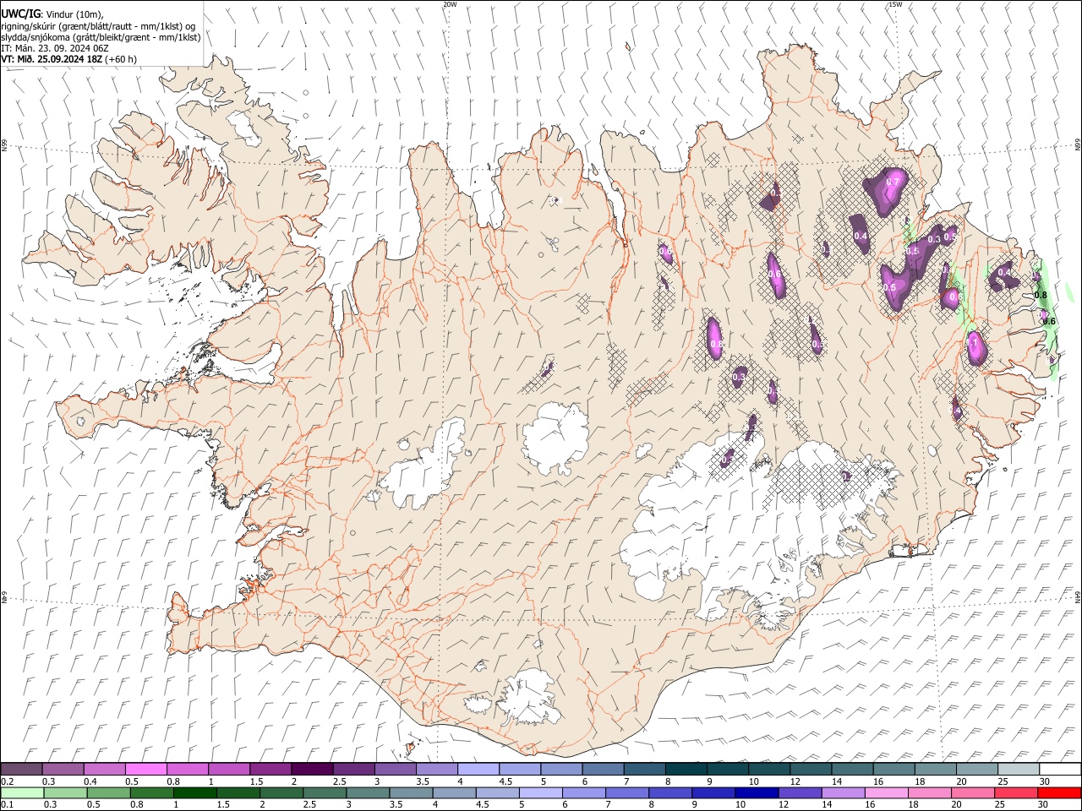The image size is (1082, 811).
Task: Click the 0.2 label under purple legend row
Action: pyautogui.click(x=8, y=781)
